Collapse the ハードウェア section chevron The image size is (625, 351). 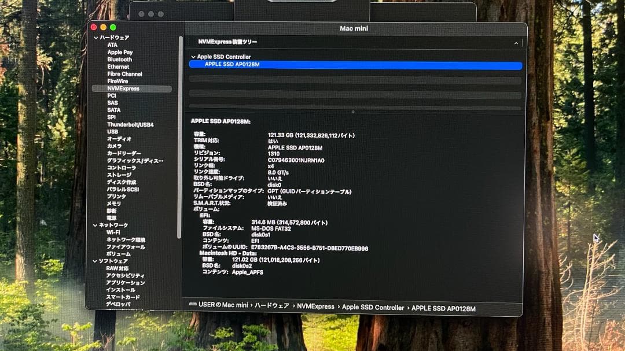[95, 38]
